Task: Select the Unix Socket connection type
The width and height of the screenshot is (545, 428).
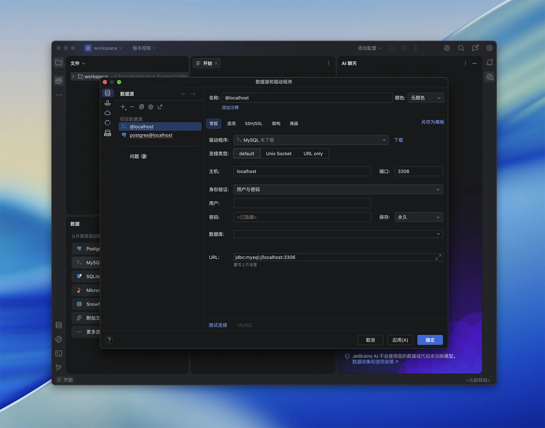Action: [279, 154]
